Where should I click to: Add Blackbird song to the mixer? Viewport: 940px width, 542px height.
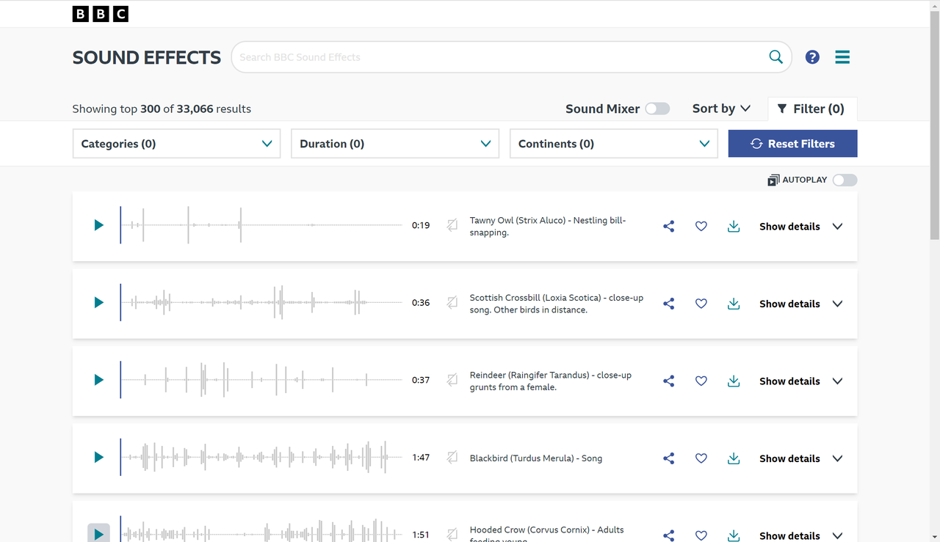[x=452, y=457]
